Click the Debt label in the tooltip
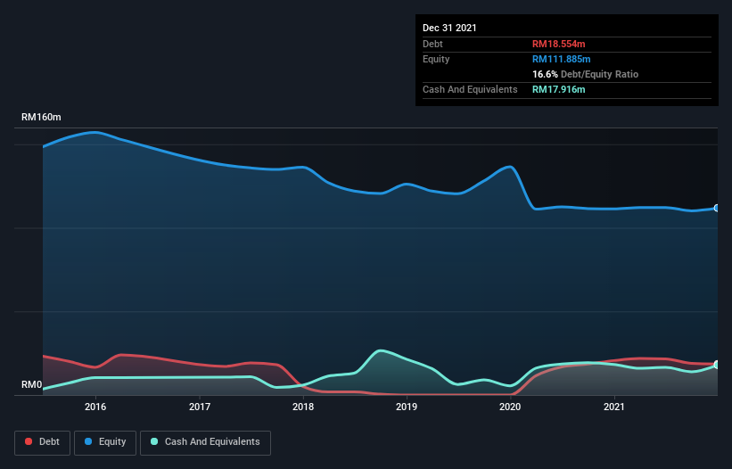The image size is (732, 469). pos(432,44)
